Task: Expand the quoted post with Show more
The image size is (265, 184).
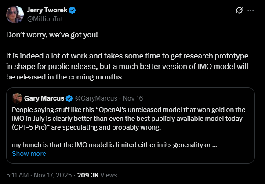Action: pyautogui.click(x=29, y=154)
